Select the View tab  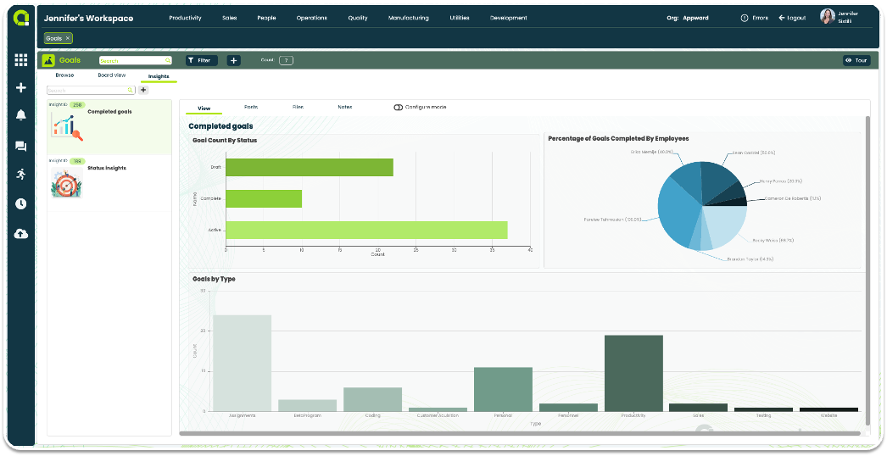point(204,108)
